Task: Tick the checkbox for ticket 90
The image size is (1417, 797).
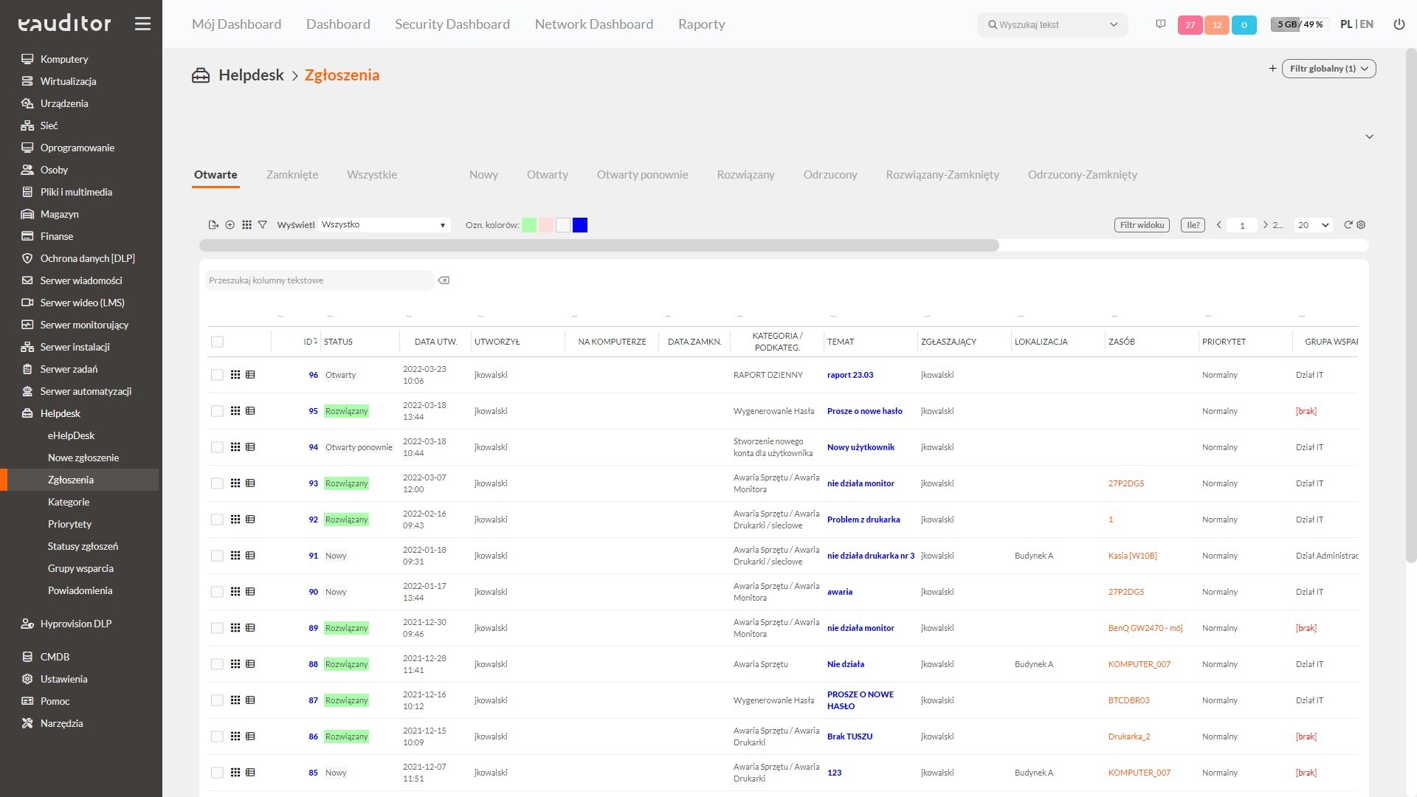Action: [x=217, y=592]
